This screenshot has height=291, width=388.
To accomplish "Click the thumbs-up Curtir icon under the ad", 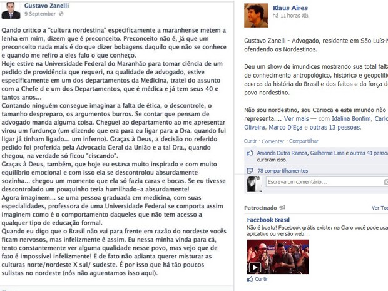I will pyautogui.click(x=250, y=279).
